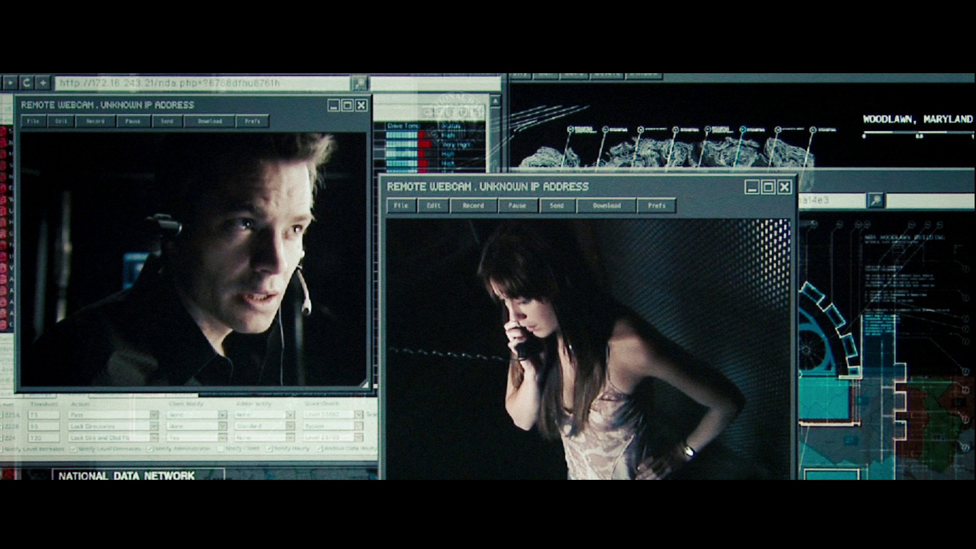Click the woman's webcam video feed

[588, 349]
